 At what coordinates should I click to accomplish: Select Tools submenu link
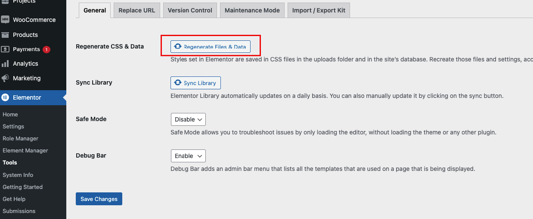click(x=10, y=163)
